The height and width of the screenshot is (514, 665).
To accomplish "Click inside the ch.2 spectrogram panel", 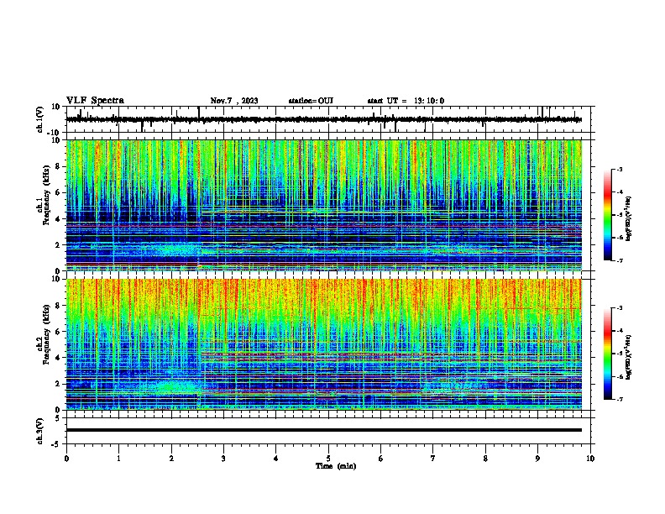I will coord(323,344).
